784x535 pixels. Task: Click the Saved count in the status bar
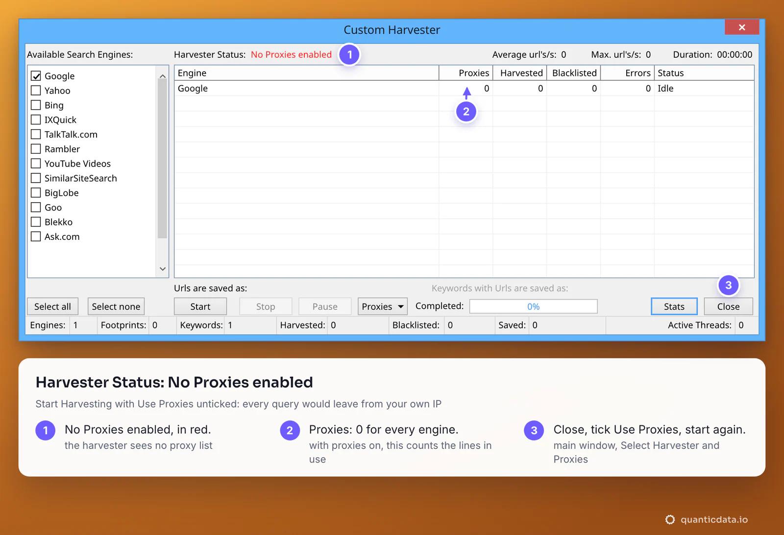(x=535, y=325)
